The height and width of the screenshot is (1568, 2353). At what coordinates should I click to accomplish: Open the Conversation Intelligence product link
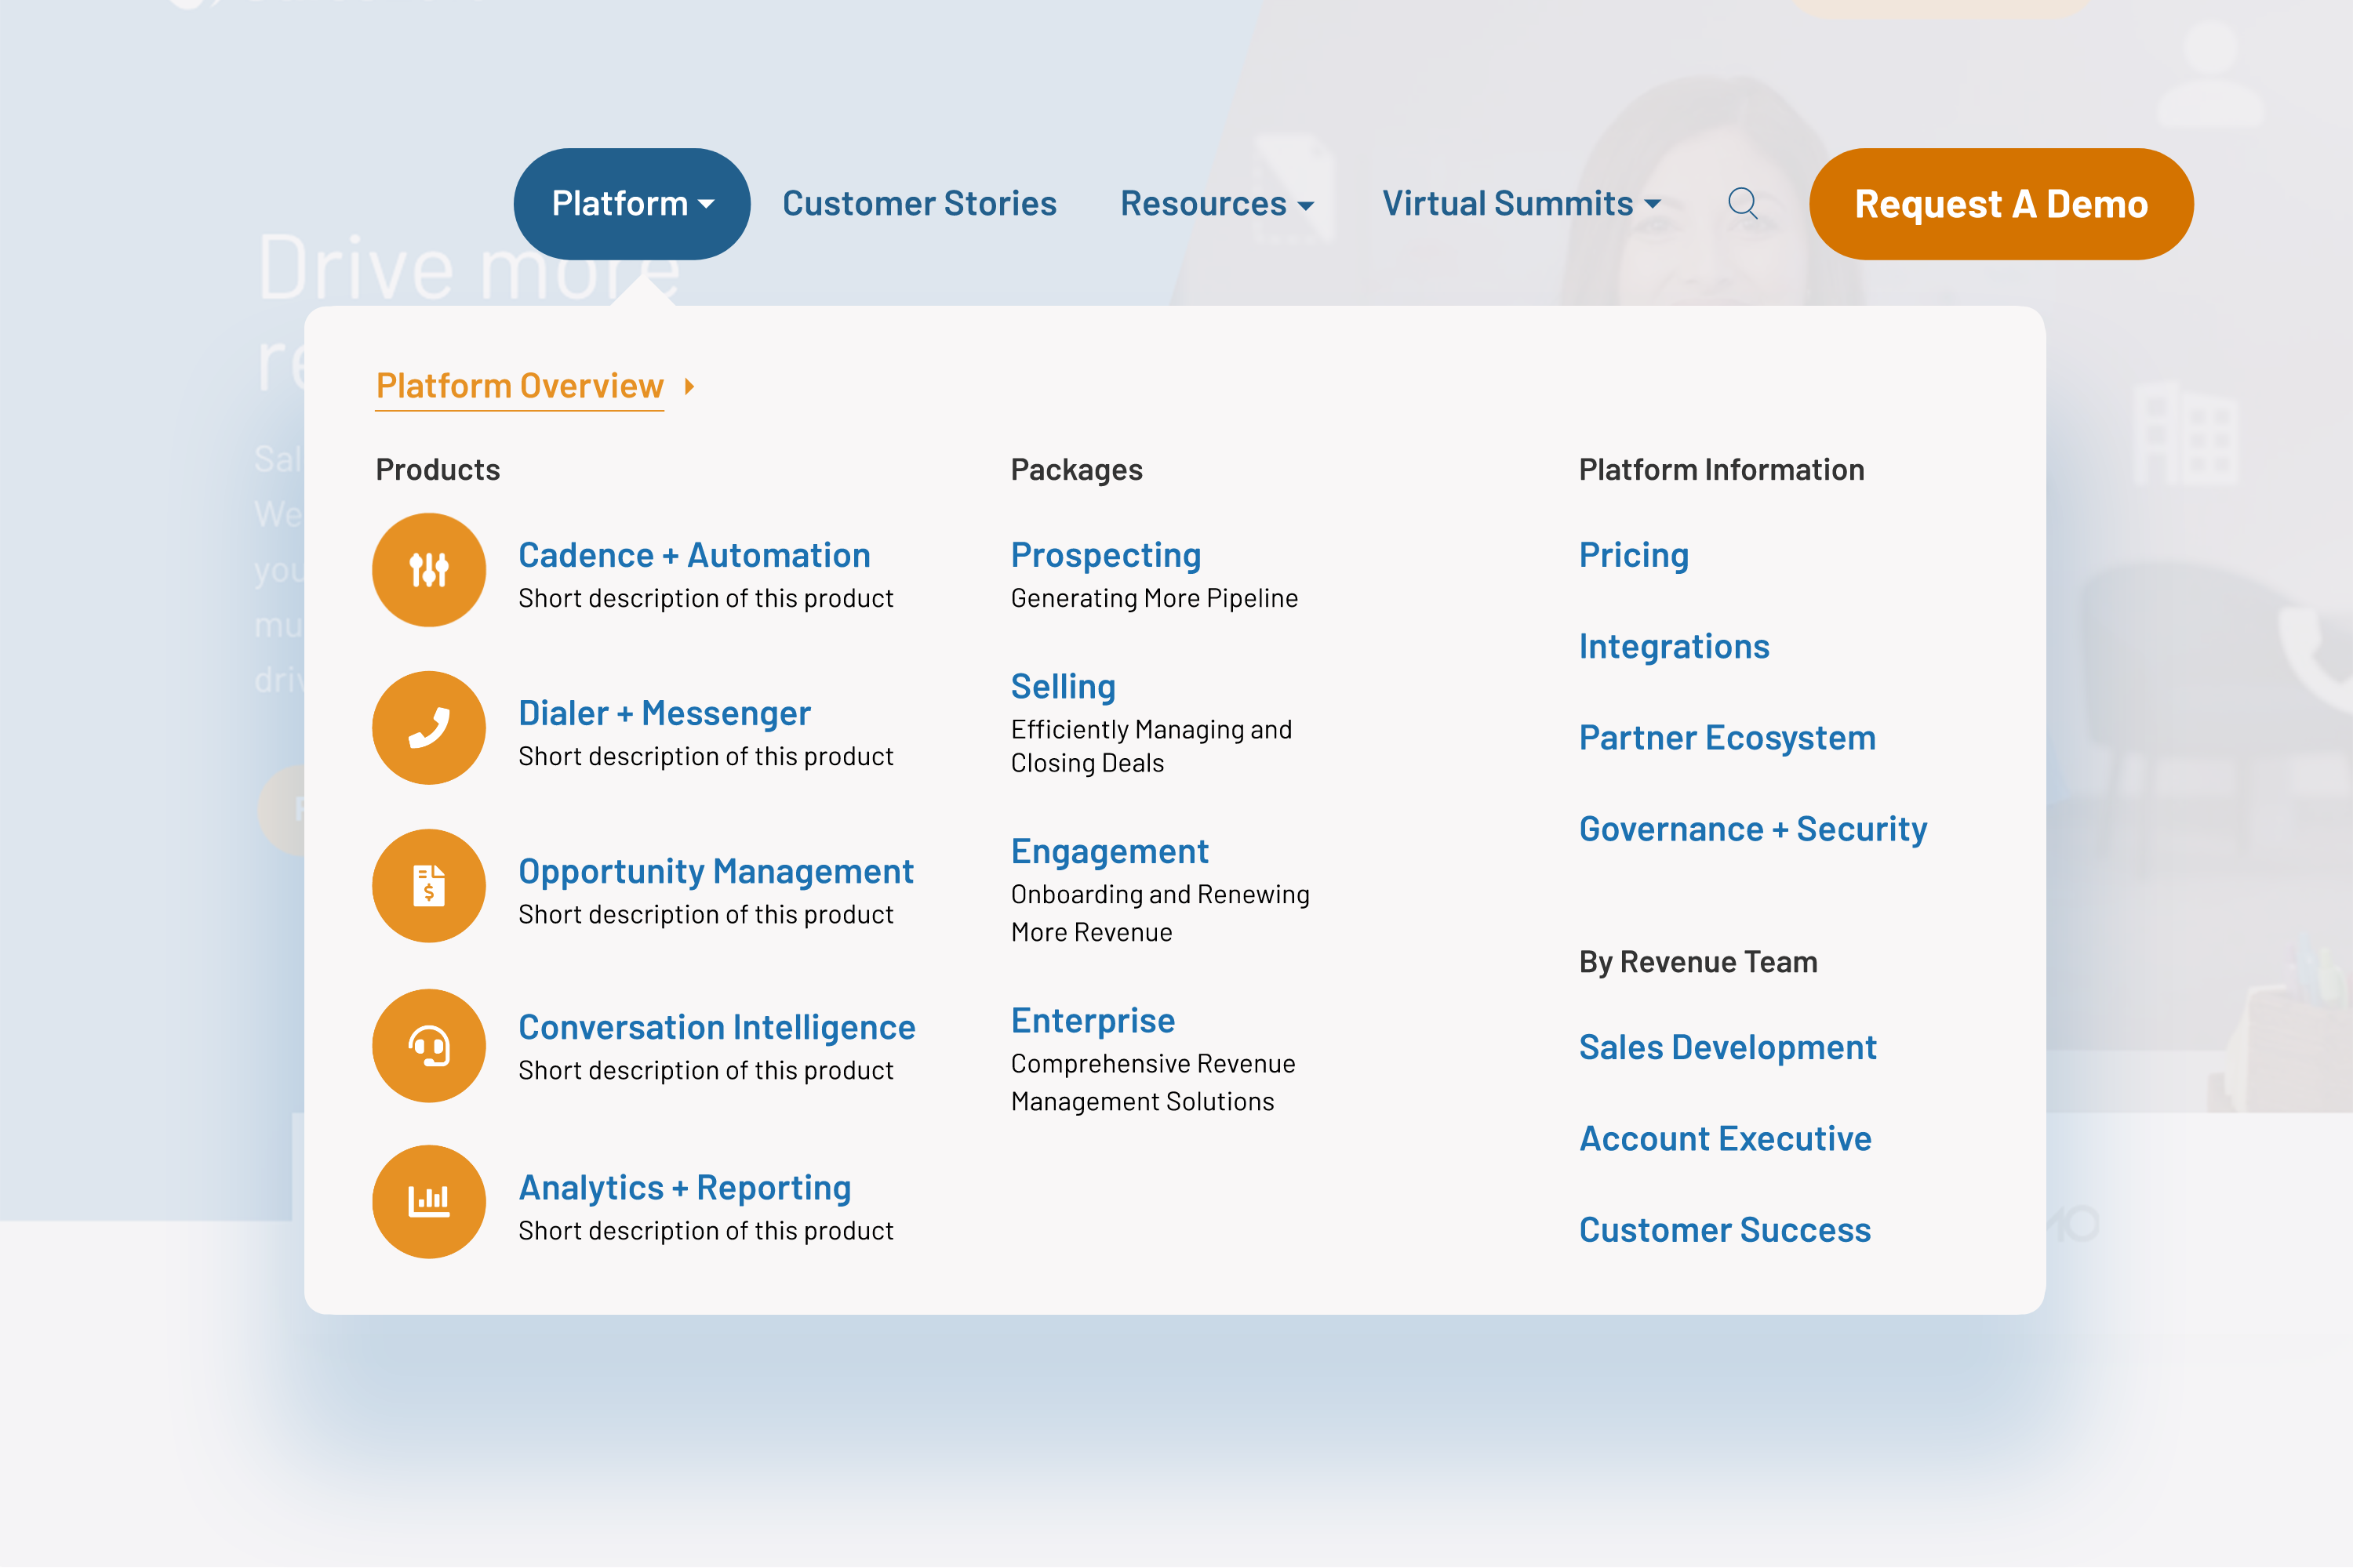click(716, 1027)
